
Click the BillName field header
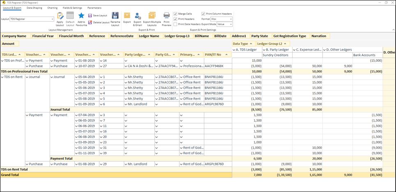pos(203,36)
